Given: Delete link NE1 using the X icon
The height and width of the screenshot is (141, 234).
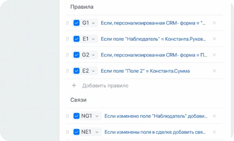Looking at the screenshot, I should (x=214, y=132).
